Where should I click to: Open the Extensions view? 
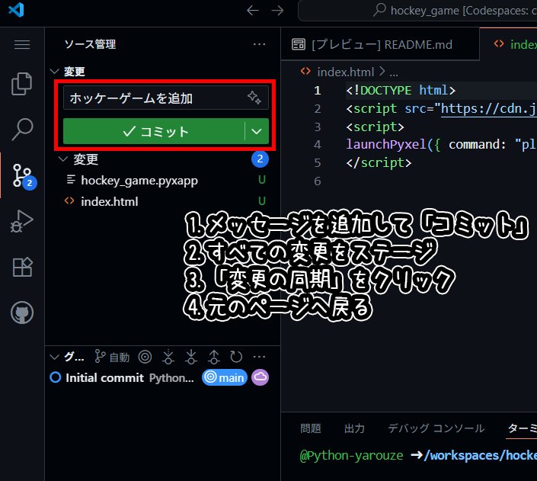click(23, 267)
